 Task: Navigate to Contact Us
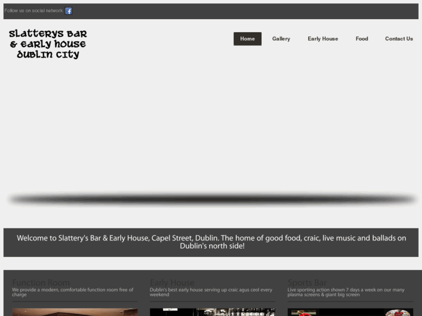(399, 39)
